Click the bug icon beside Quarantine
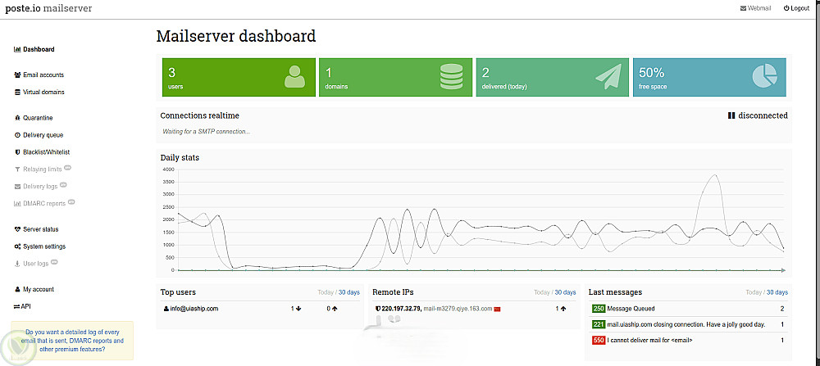Screen dimensions: 820x366 (17, 118)
